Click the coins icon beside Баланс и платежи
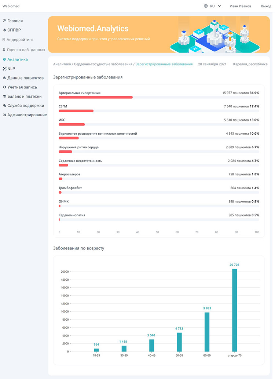This screenshot has width=275, height=379. pyautogui.click(x=4, y=96)
